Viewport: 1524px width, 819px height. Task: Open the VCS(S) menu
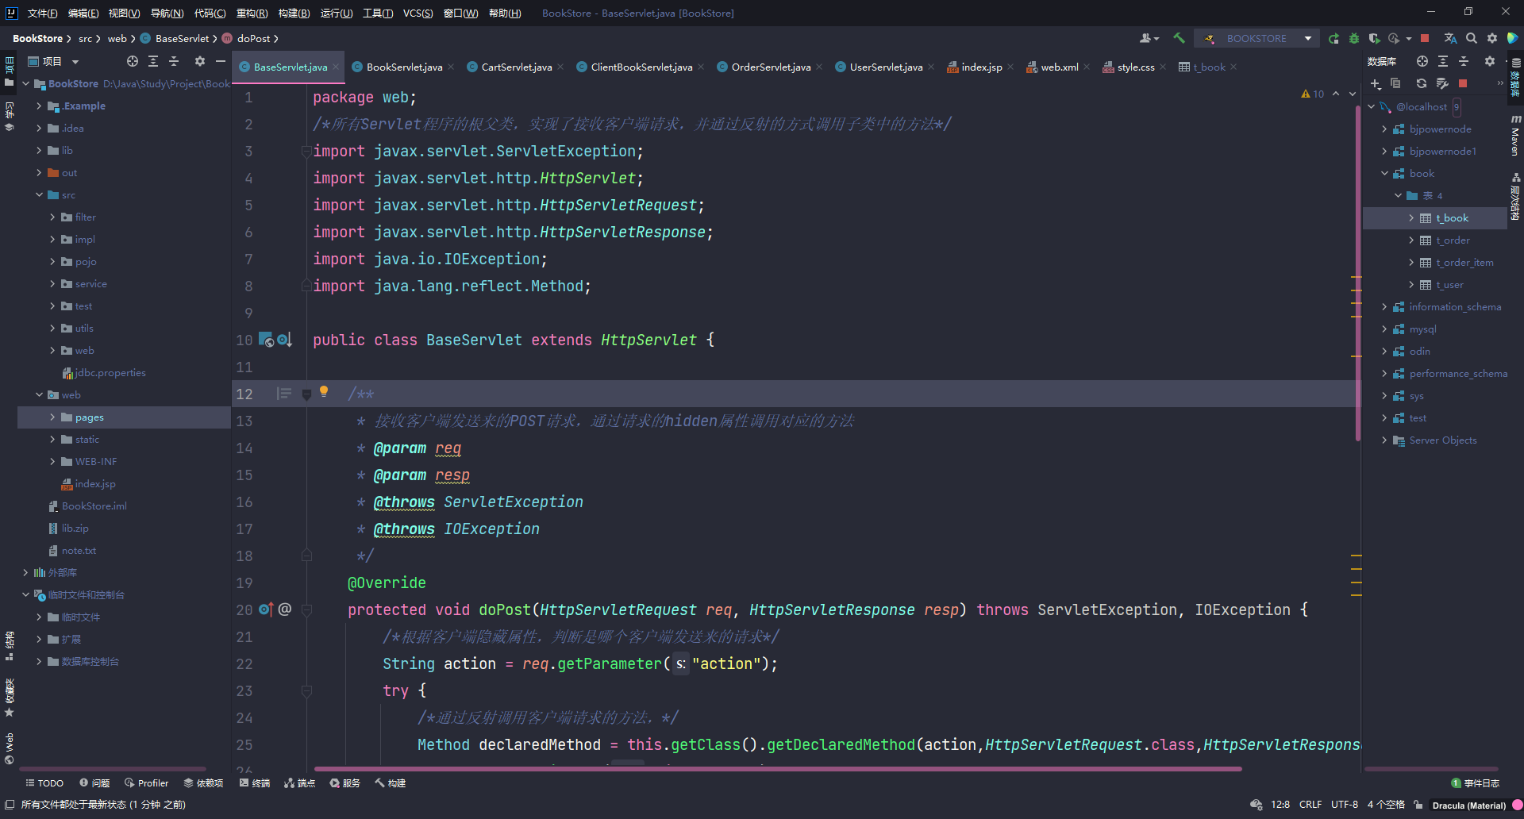click(x=418, y=13)
